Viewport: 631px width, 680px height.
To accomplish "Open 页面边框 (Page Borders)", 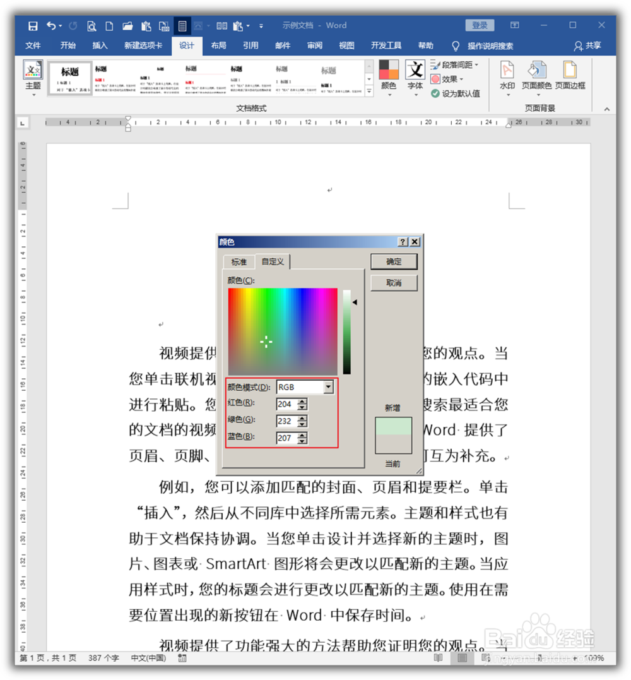I will point(570,76).
